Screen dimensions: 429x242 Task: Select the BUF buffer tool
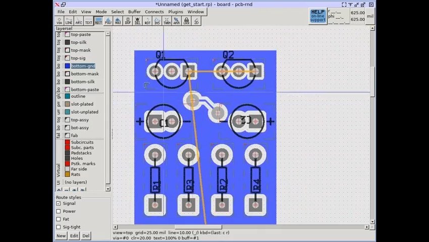pos(128,21)
